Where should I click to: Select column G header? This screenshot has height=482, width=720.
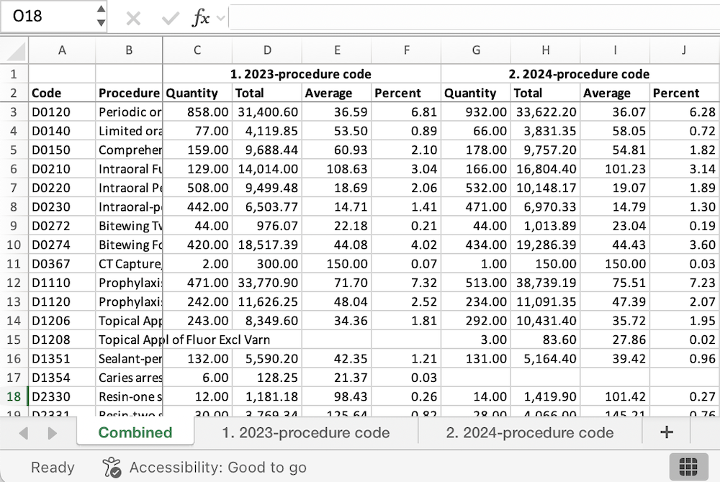(x=476, y=50)
